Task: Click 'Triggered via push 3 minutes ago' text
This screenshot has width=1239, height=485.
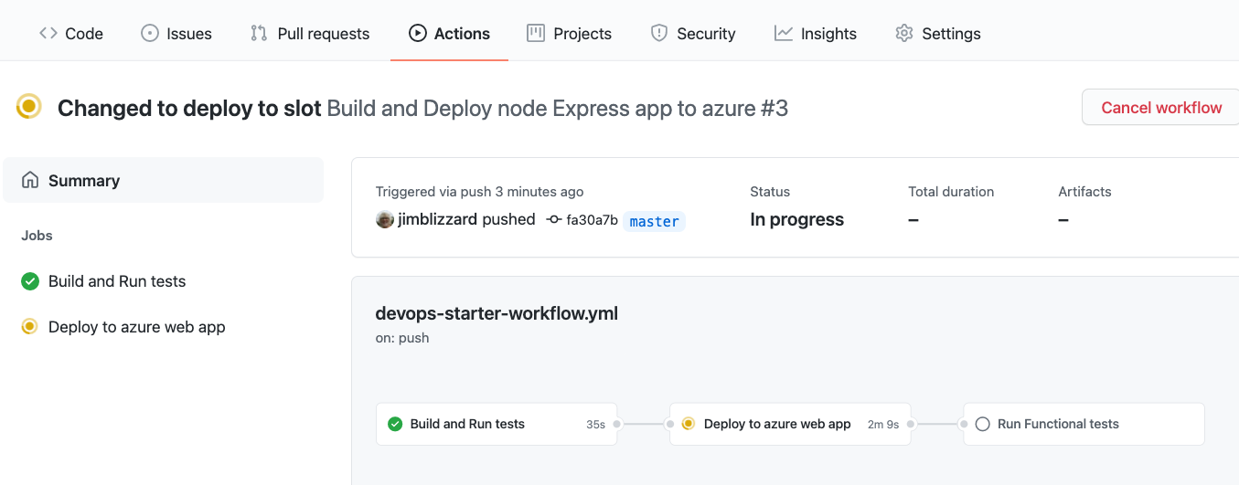Action: click(479, 192)
